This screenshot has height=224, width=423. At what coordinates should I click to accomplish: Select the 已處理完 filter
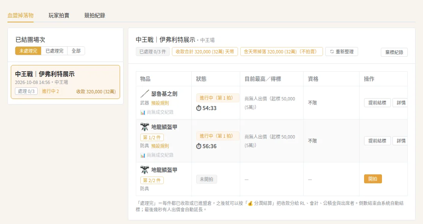54,51
